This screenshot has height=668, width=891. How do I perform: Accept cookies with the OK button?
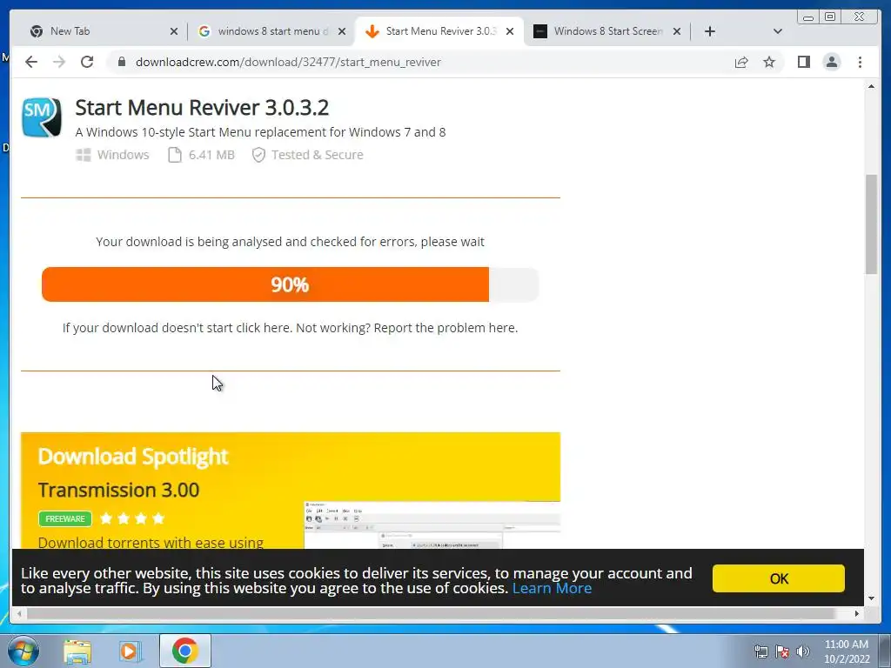coord(779,578)
